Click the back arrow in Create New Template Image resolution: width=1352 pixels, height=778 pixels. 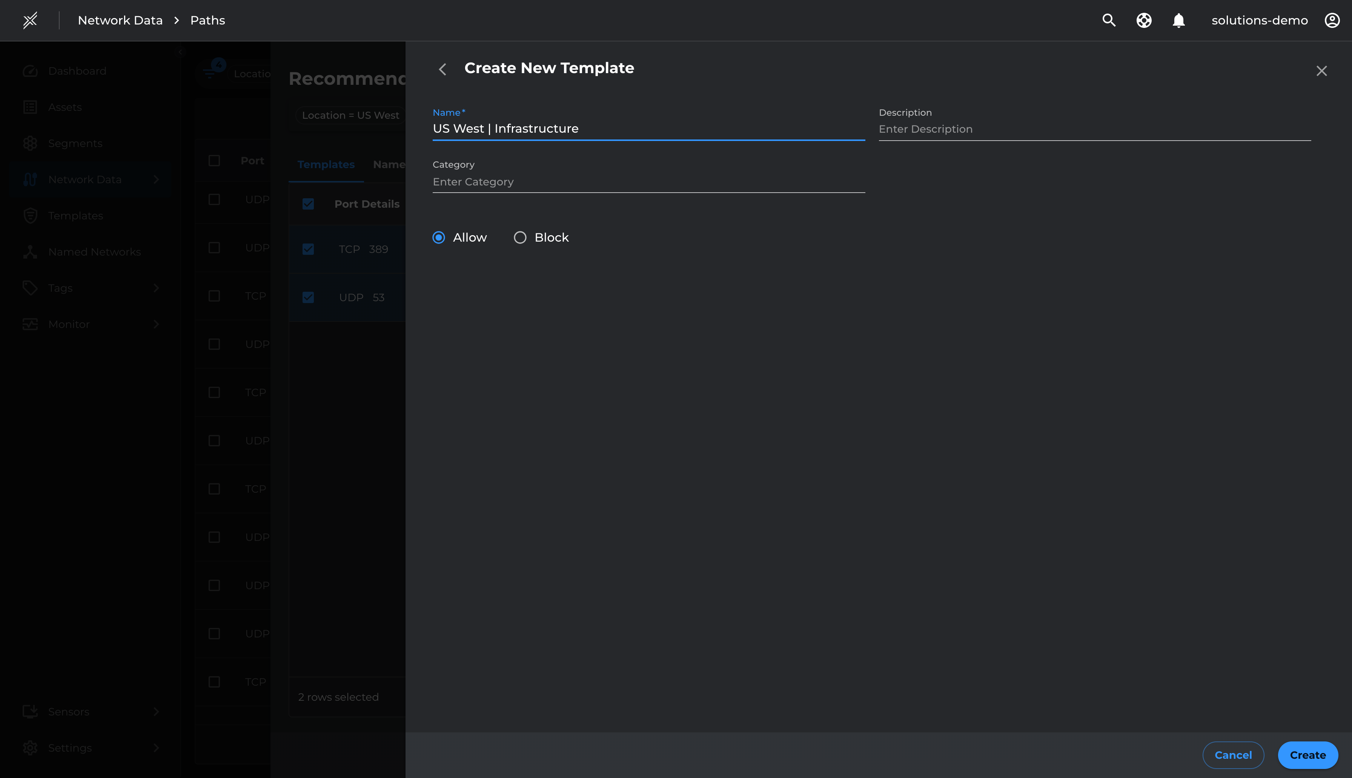(x=442, y=69)
